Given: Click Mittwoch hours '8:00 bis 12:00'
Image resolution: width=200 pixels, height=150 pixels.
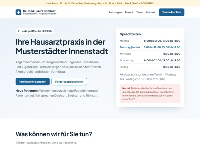Looking at the screenshot, I should 172,54.
